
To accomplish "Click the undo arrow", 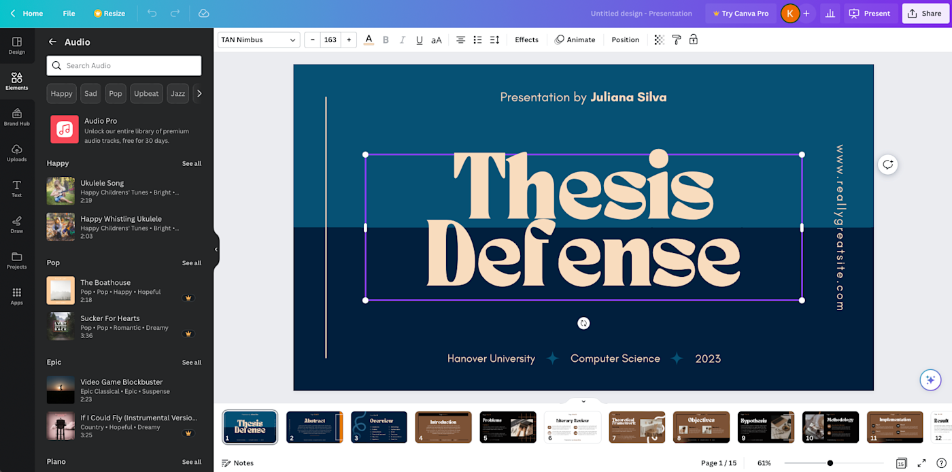I will pyautogui.click(x=152, y=13).
